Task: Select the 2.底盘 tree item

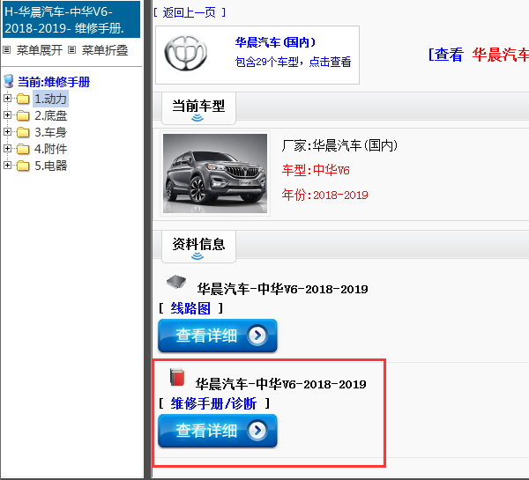Action: pyautogui.click(x=50, y=115)
